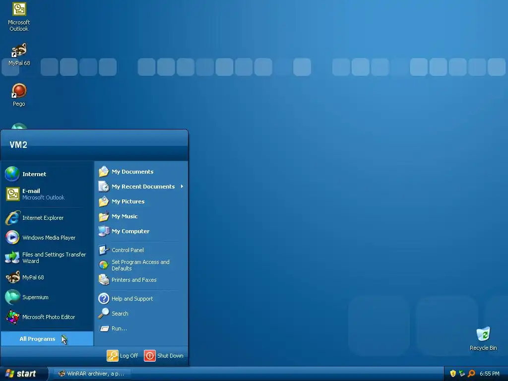The width and height of the screenshot is (508, 381).
Task: Click the Log Off button
Action: tap(123, 355)
